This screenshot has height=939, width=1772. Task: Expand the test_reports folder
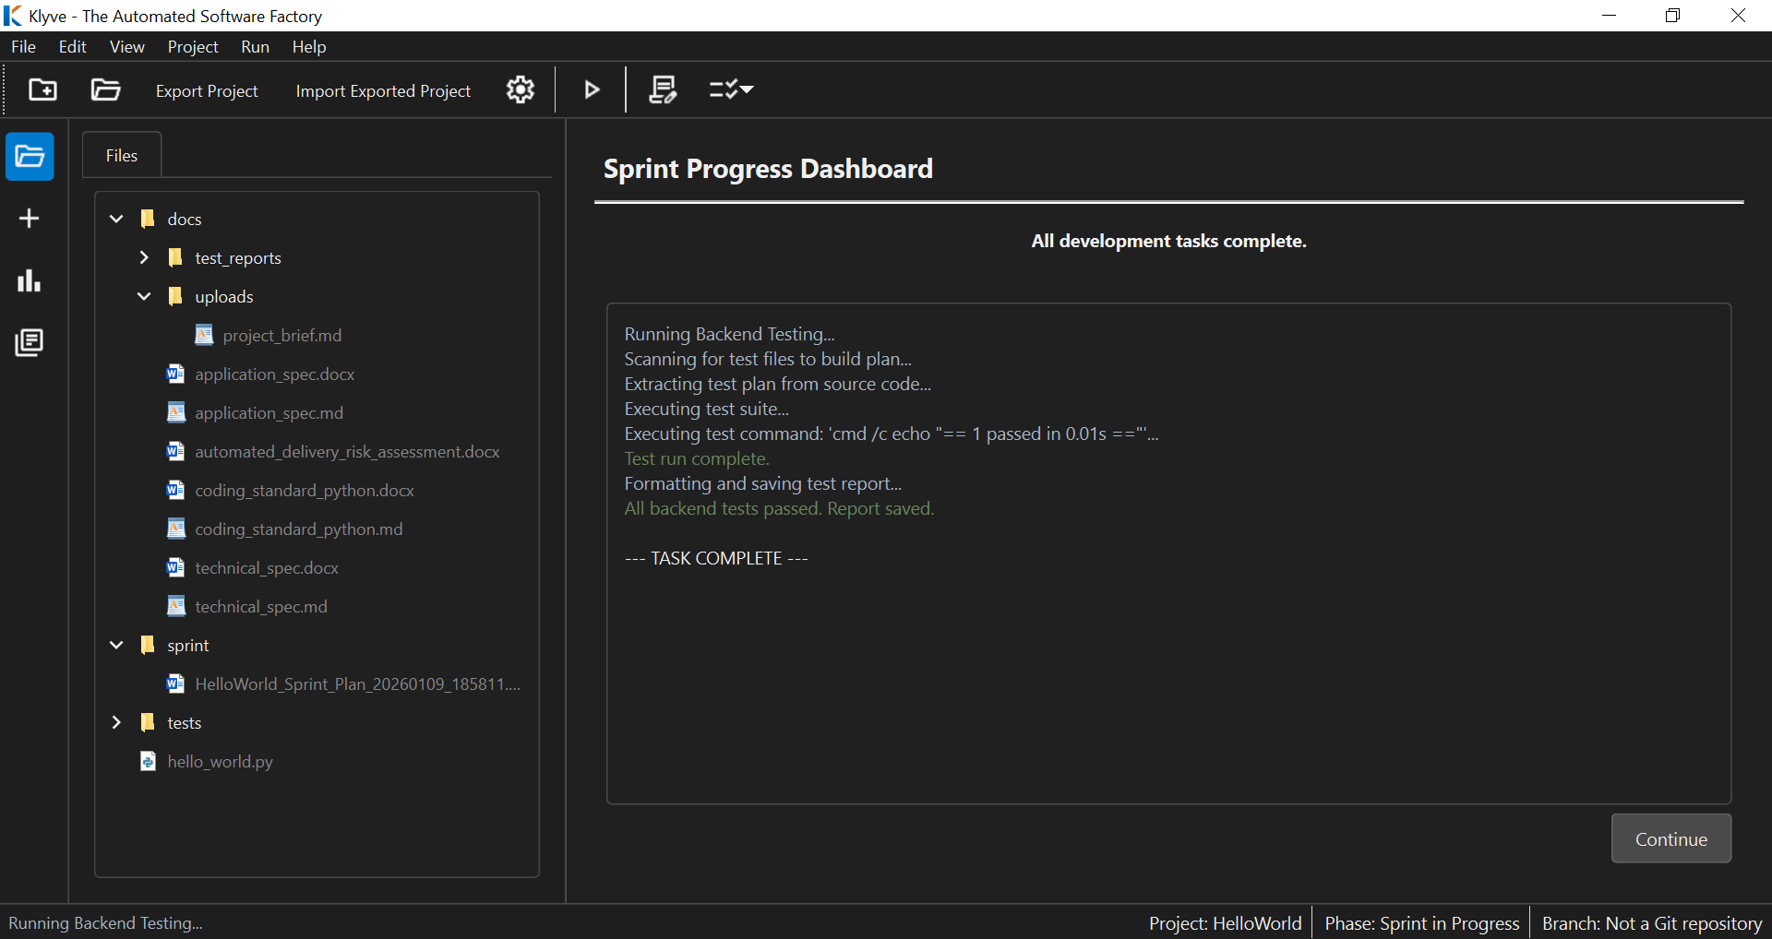tap(144, 257)
